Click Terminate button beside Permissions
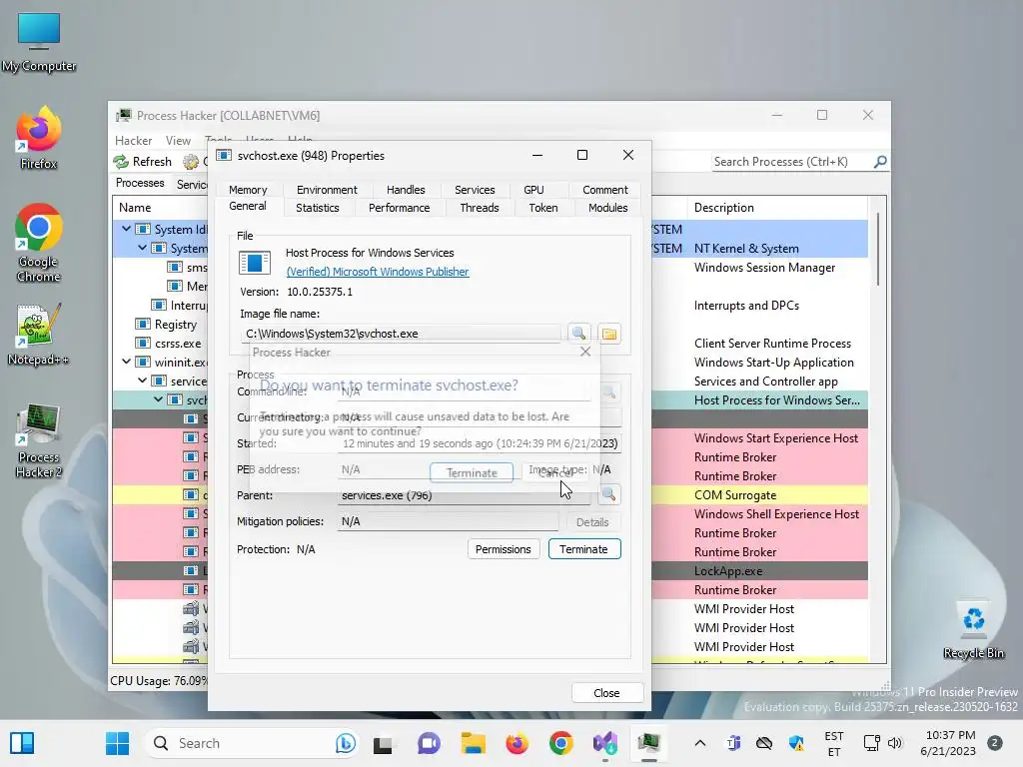1023x767 pixels. pyautogui.click(x=583, y=549)
